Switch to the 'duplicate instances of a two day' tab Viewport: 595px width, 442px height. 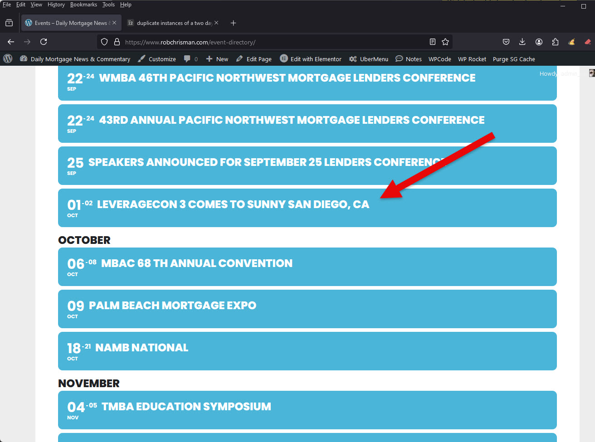pyautogui.click(x=173, y=23)
